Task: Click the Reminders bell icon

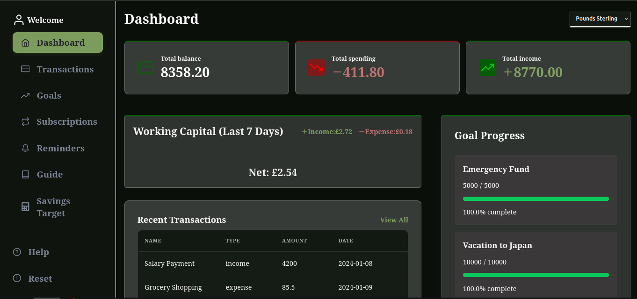Action: 26,149
